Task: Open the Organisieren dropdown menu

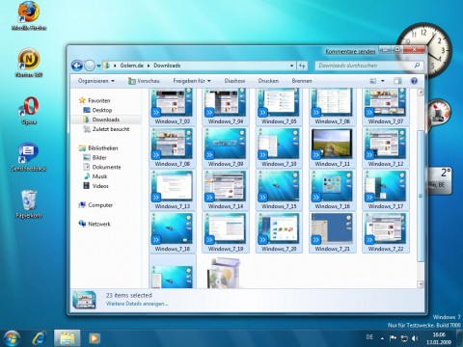Action: point(96,81)
